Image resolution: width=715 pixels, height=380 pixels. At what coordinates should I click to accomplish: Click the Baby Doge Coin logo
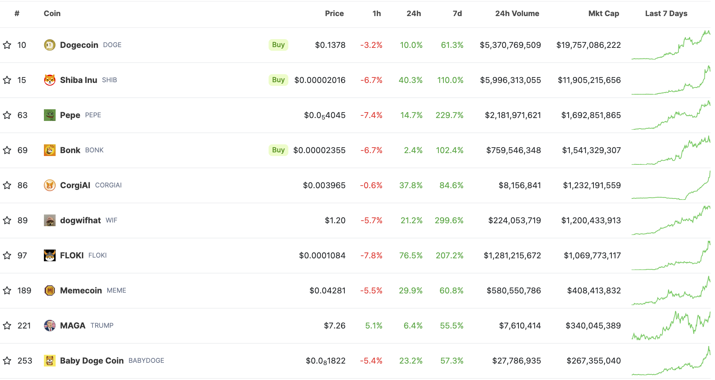pos(50,361)
